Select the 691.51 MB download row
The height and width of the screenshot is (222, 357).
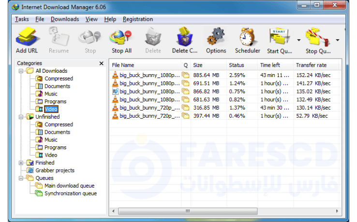(225, 83)
